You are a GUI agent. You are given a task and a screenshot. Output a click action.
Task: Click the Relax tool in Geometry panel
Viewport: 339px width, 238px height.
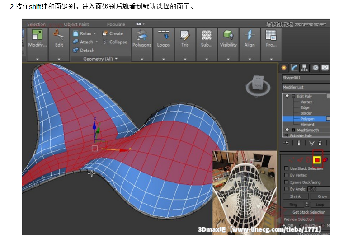82,33
